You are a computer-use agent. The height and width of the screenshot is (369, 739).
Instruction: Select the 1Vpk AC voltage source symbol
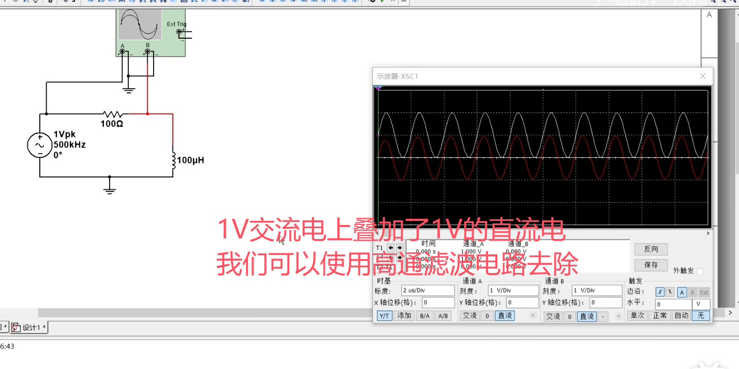(40, 145)
